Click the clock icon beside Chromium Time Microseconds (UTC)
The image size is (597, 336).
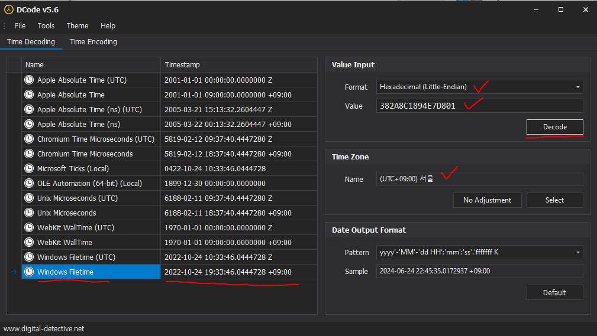(29, 139)
